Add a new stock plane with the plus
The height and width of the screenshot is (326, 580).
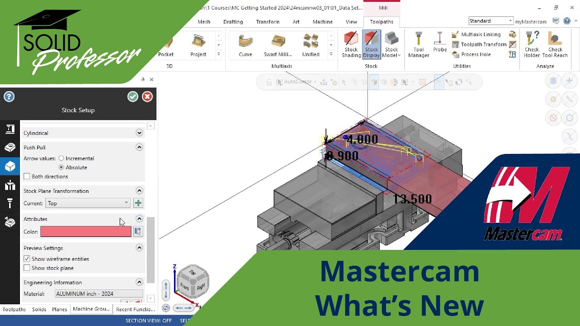[138, 203]
